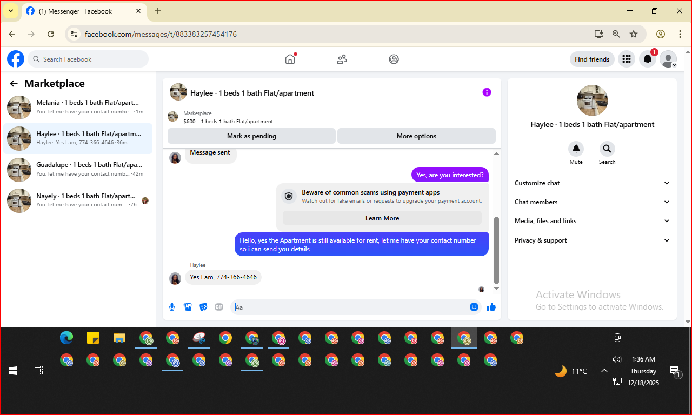The image size is (692, 415).
Task: Expand Privacy & support section
Action: [592, 240]
